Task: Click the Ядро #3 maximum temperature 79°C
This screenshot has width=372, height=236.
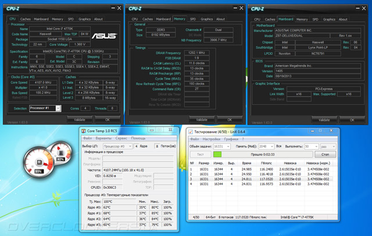Action: pos(155,225)
